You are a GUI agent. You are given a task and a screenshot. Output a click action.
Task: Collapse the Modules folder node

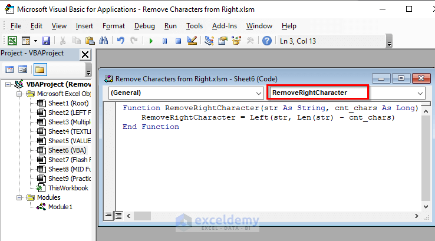click(x=19, y=198)
